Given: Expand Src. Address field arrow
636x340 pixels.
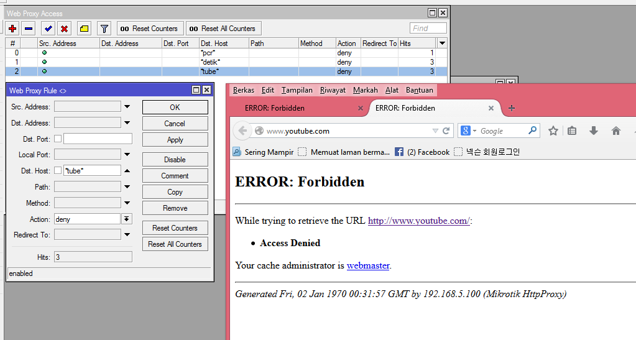Looking at the screenshot, I should point(127,107).
